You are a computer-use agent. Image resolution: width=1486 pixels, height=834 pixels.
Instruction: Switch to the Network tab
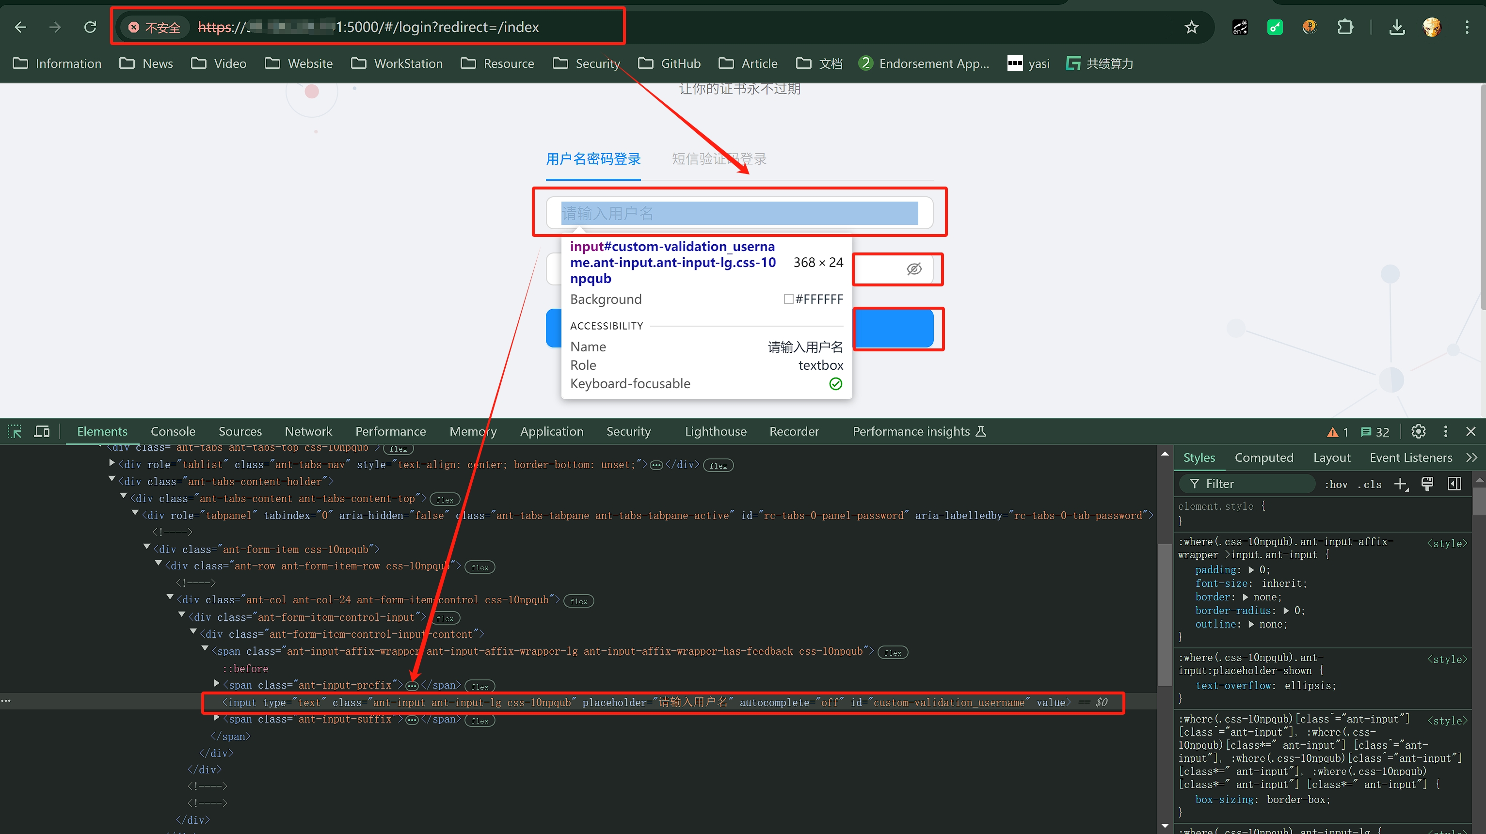(308, 431)
